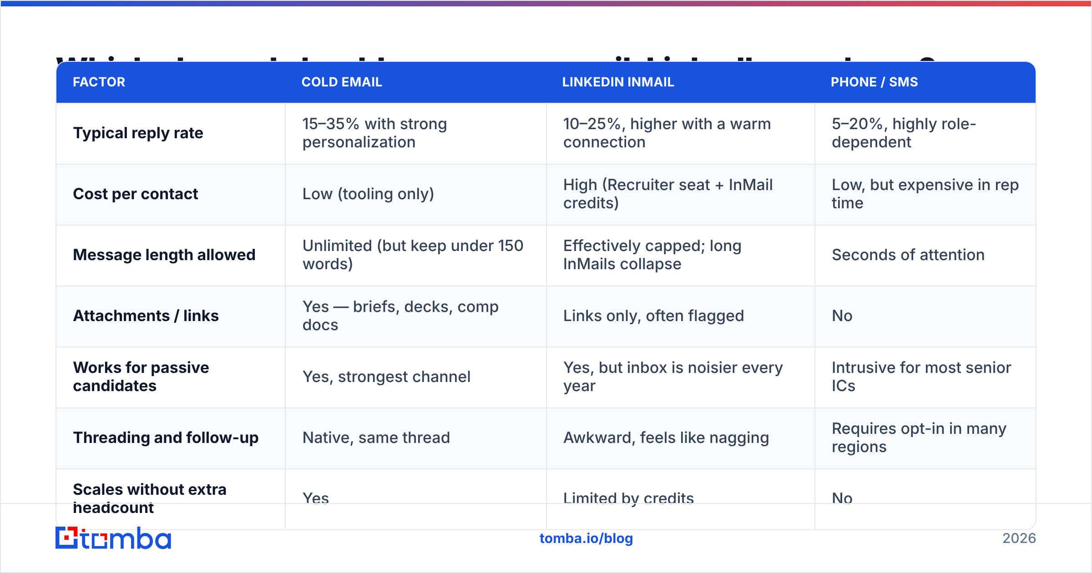Open the tomba.io/blog link

586,538
